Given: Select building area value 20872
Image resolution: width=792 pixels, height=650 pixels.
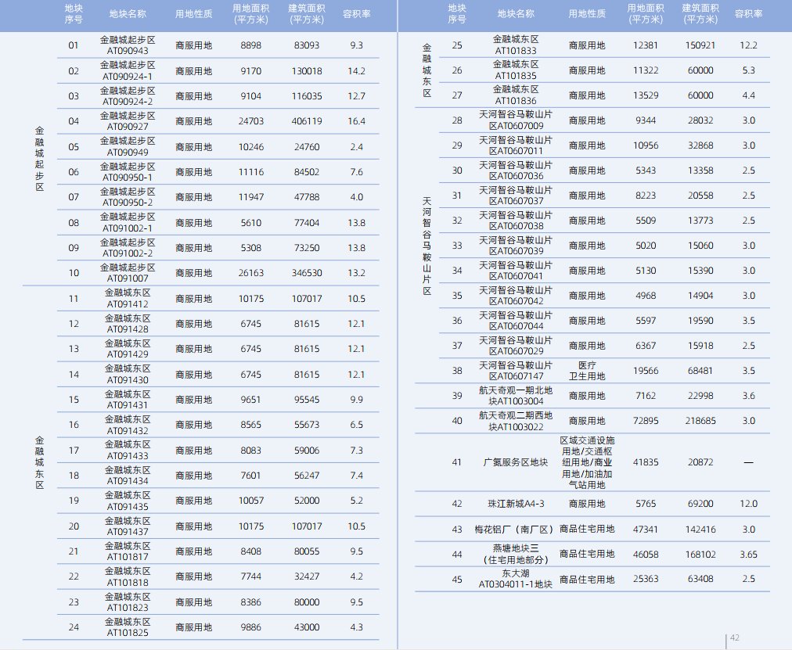Looking at the screenshot, I should [700, 462].
